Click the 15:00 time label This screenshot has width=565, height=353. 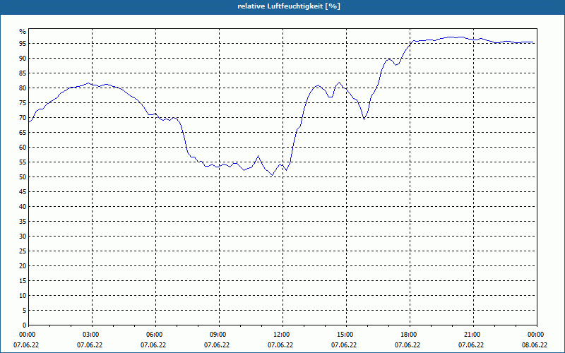(345, 335)
